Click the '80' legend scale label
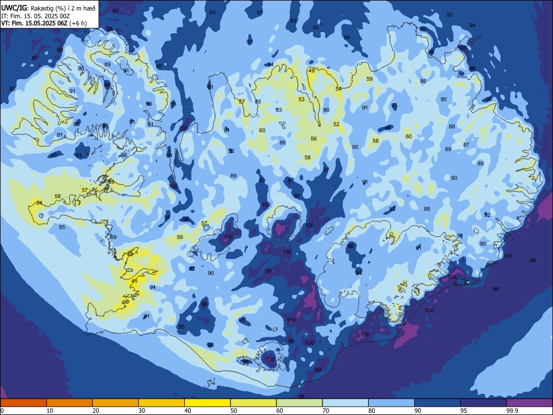The width and height of the screenshot is (553, 415). pos(372,411)
